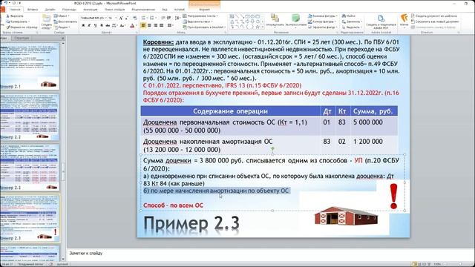Open the font size combo box
Image resolution: width=475 pixels, height=267 pixels.
click(x=112, y=18)
